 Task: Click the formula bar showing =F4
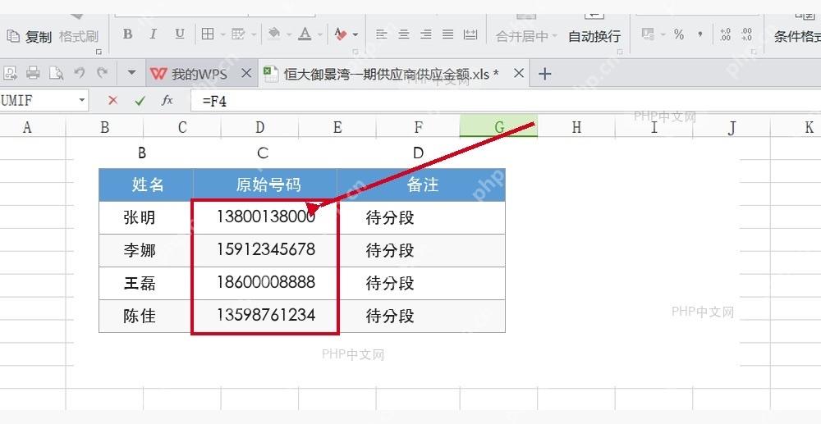click(505, 100)
